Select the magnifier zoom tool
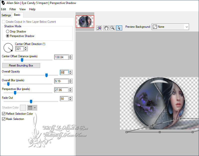The height and width of the screenshot is (156, 199). [112, 28]
